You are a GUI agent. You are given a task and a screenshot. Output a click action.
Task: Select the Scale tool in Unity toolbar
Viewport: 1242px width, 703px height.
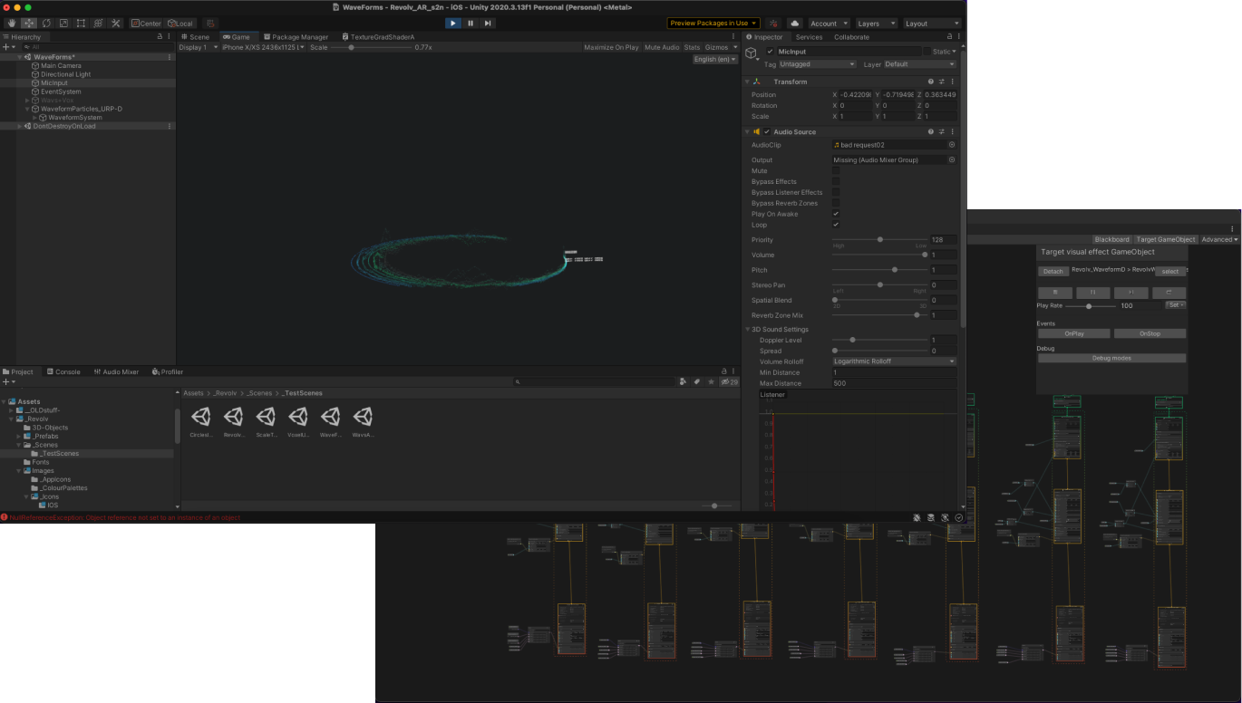point(63,23)
